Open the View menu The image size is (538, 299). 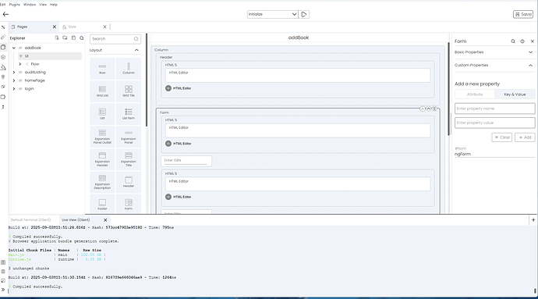point(43,5)
